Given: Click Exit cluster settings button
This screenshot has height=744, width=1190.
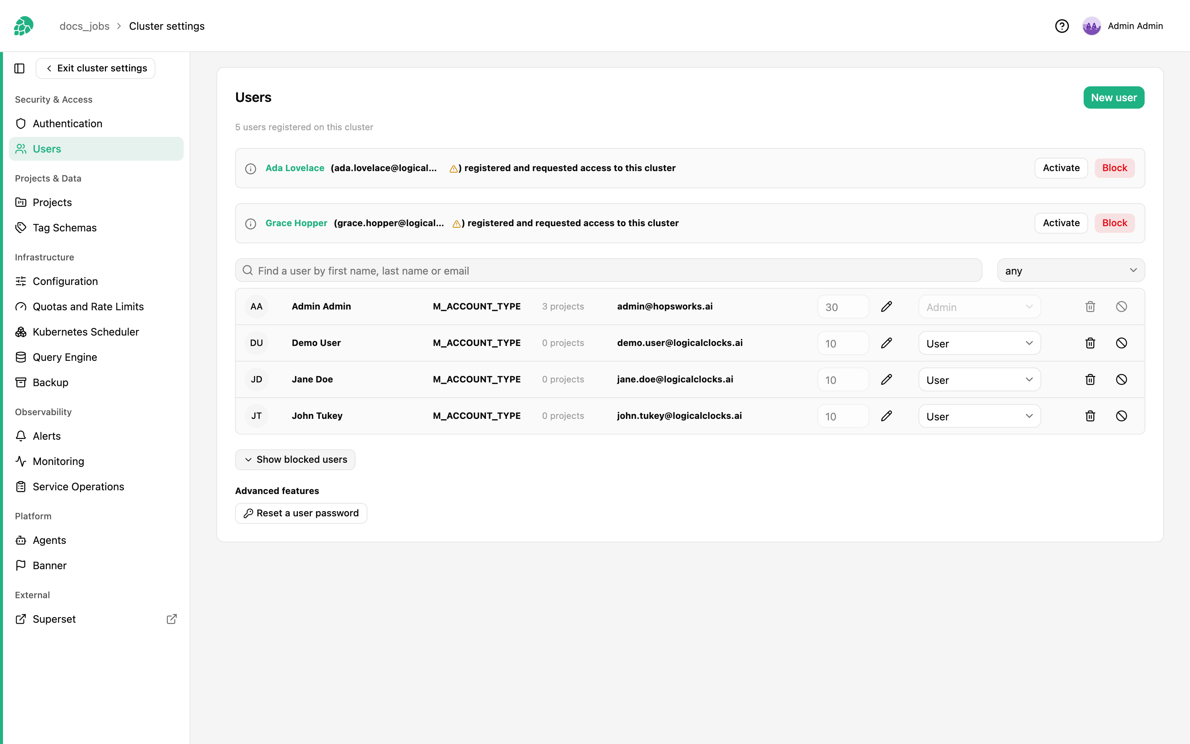Looking at the screenshot, I should pos(96,68).
